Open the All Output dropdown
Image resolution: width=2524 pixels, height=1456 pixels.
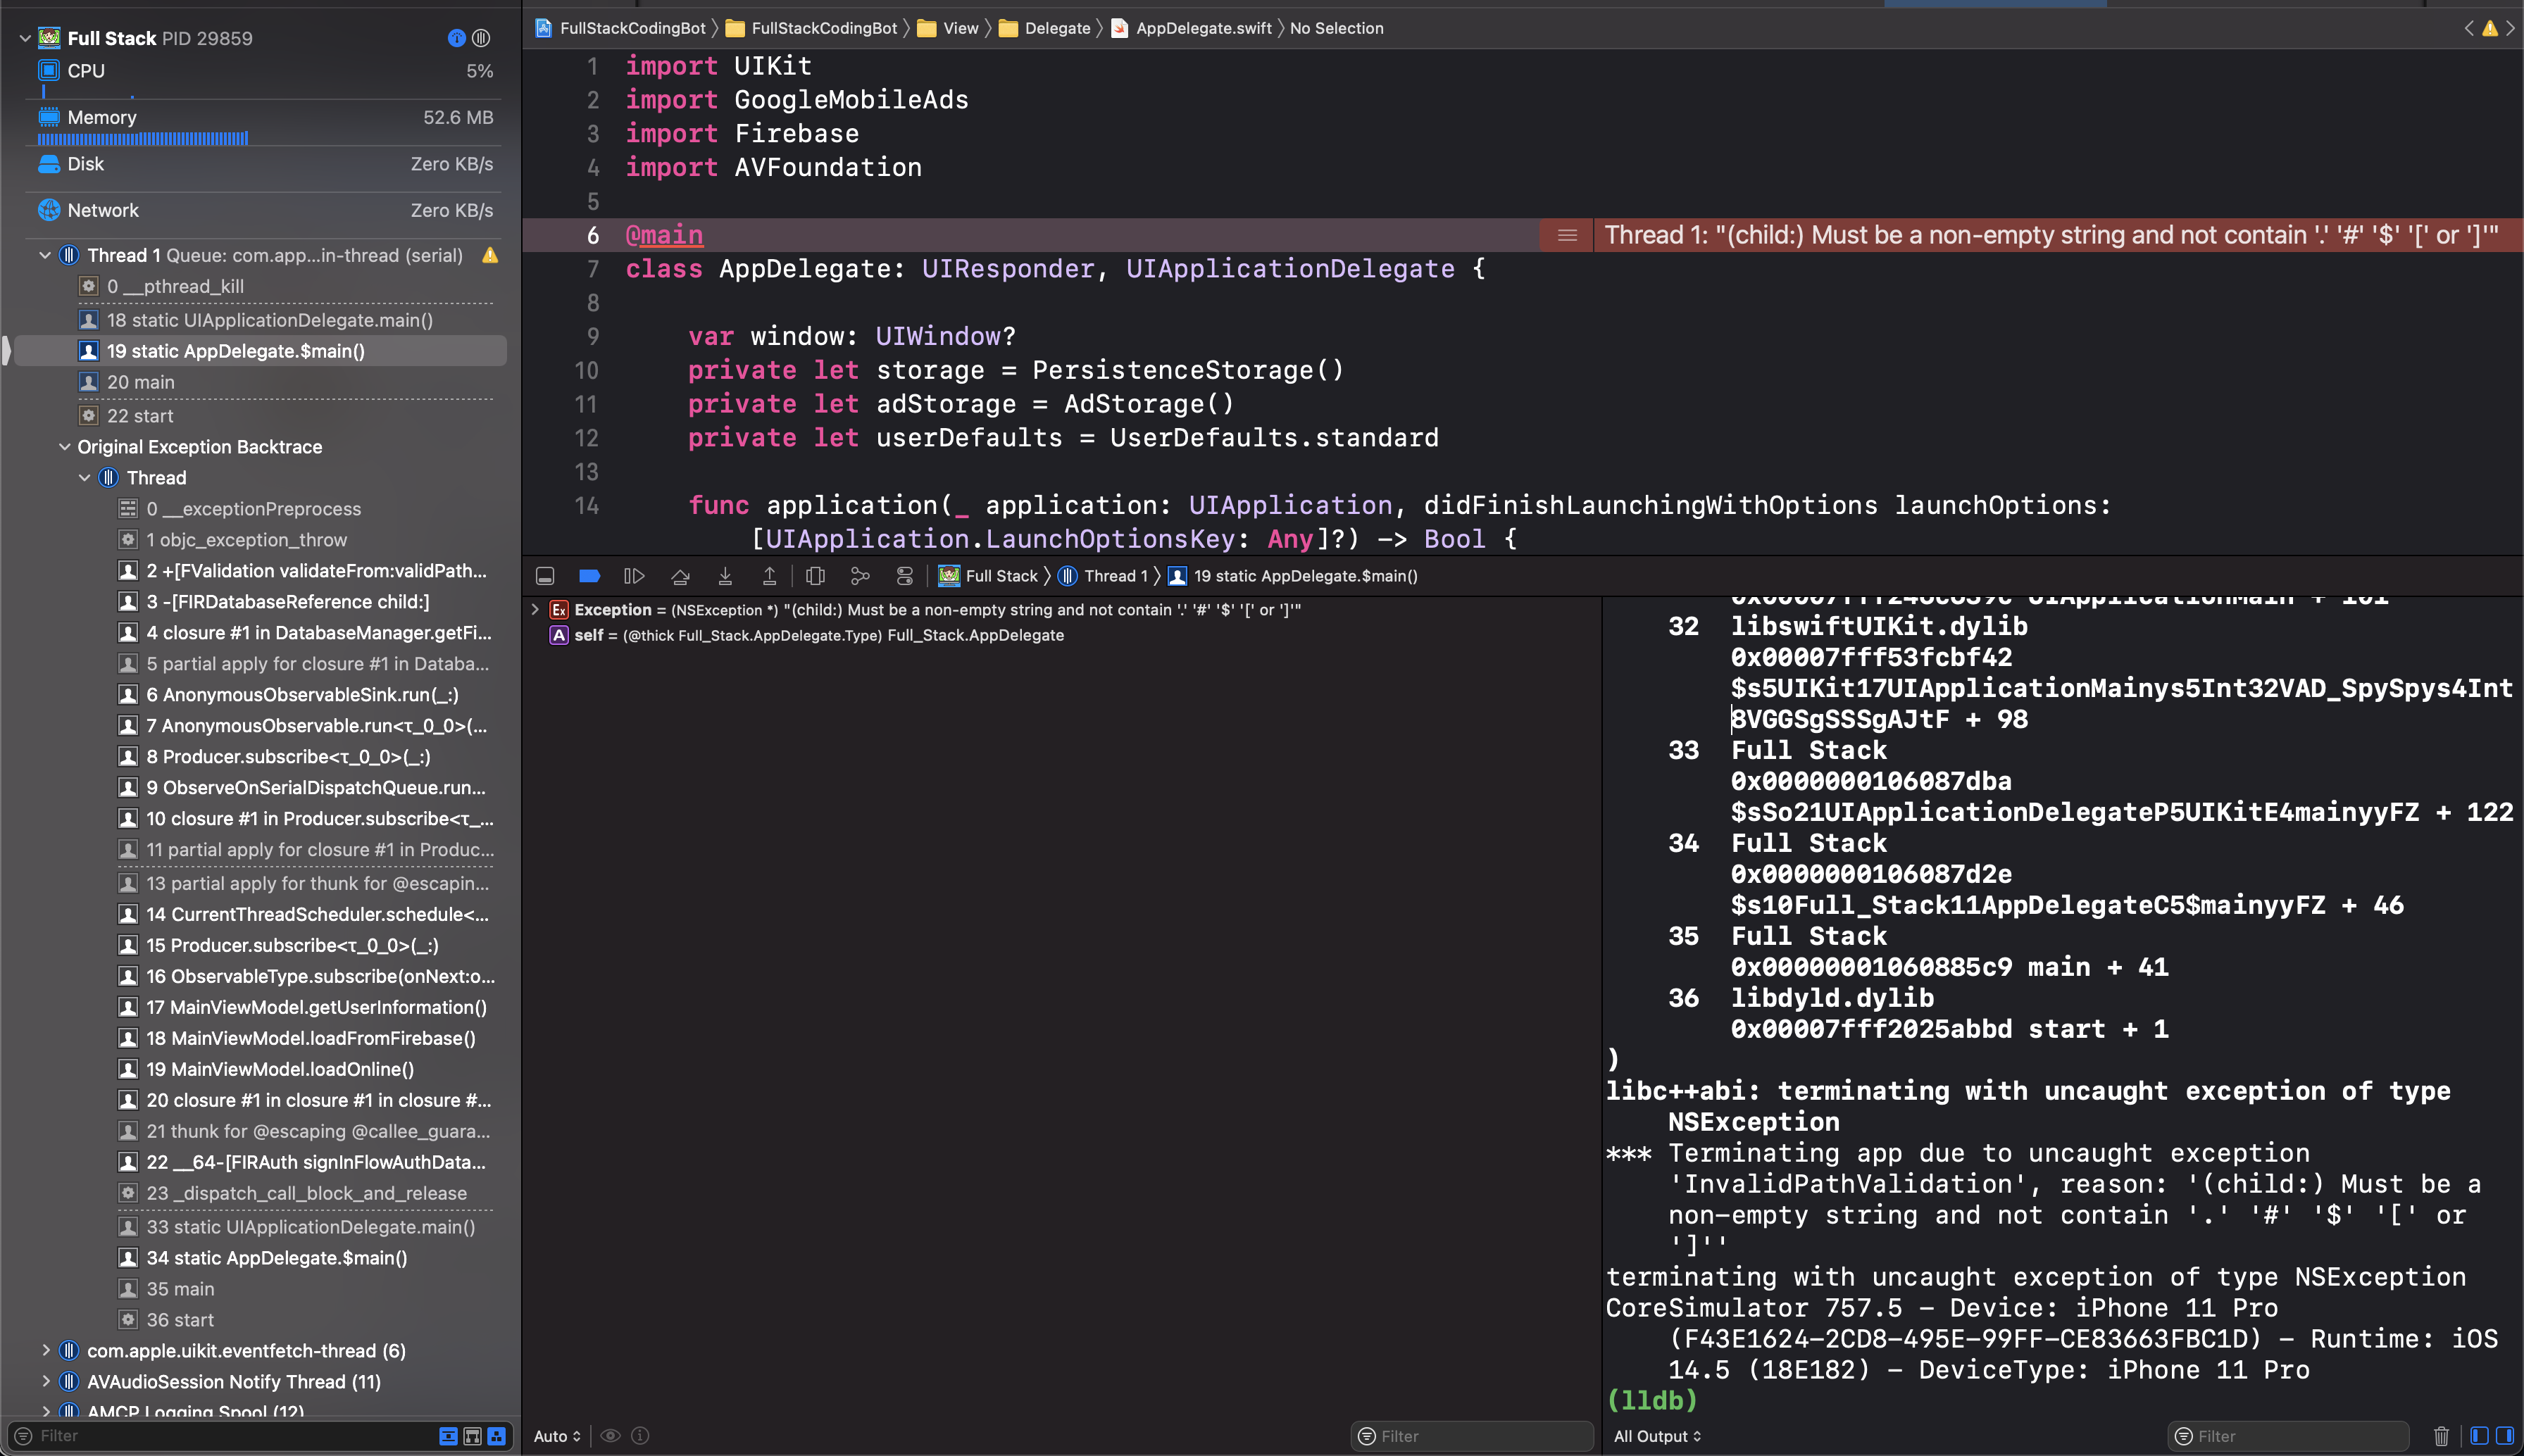[x=1657, y=1436]
